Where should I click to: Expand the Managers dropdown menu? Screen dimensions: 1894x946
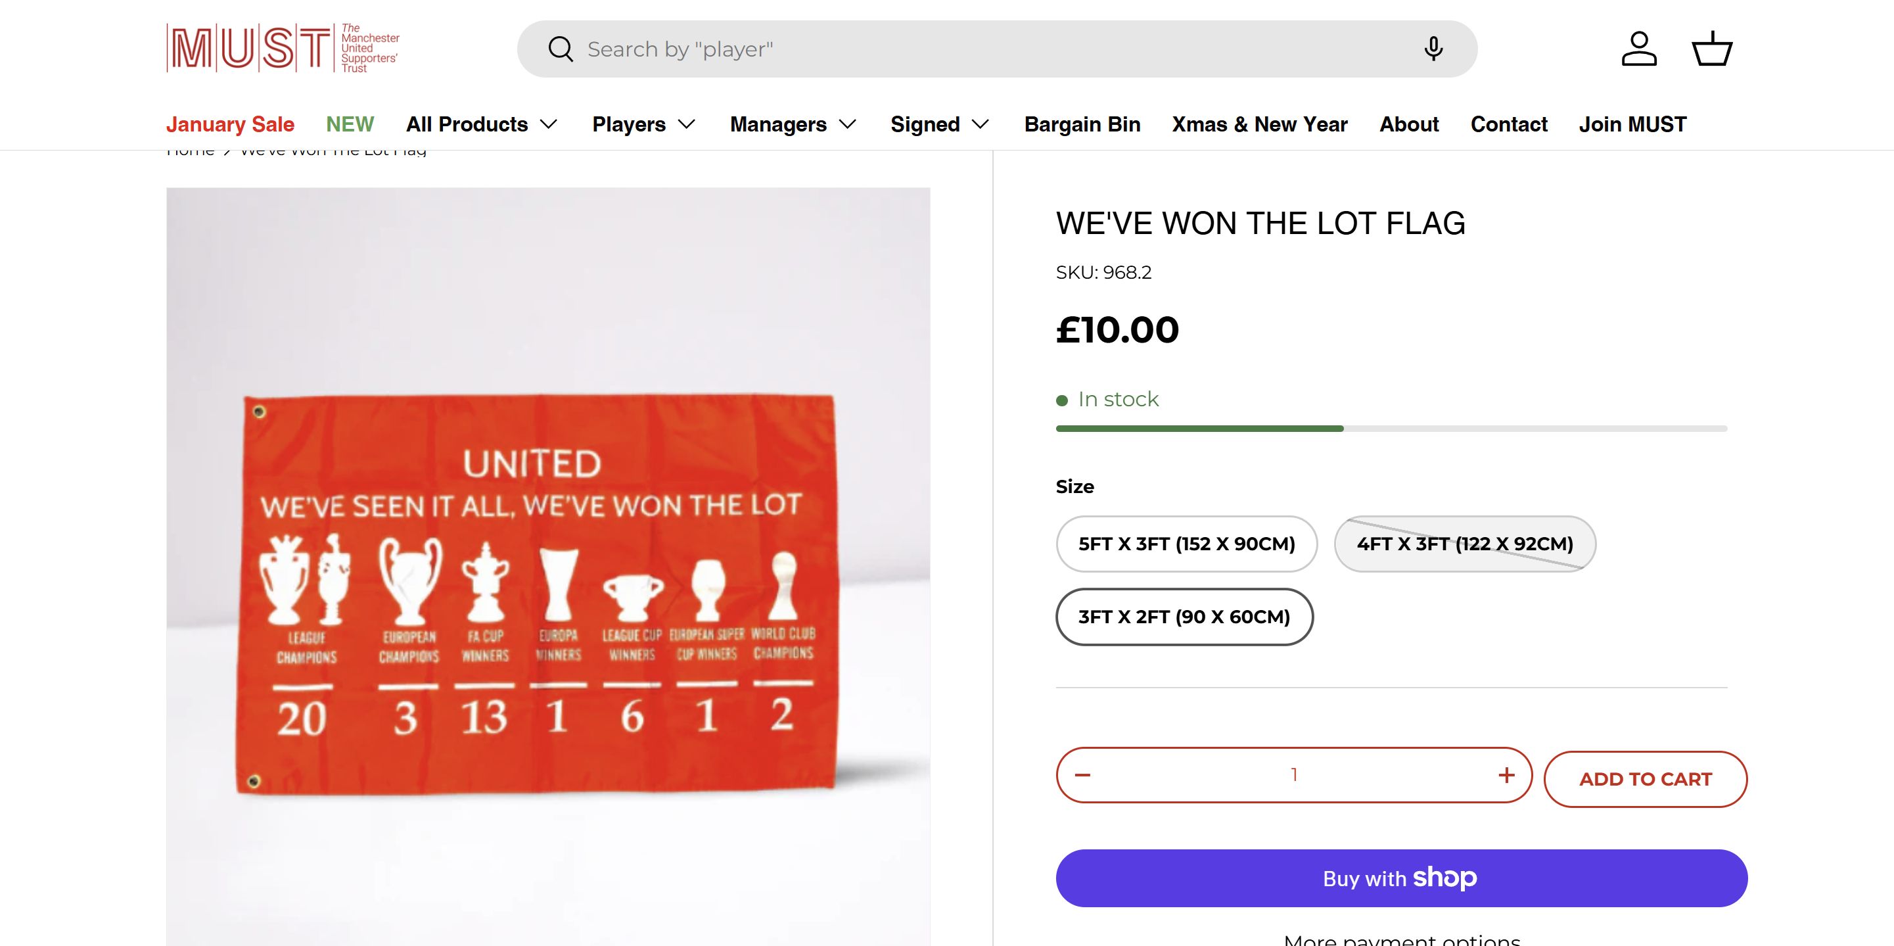coord(793,124)
